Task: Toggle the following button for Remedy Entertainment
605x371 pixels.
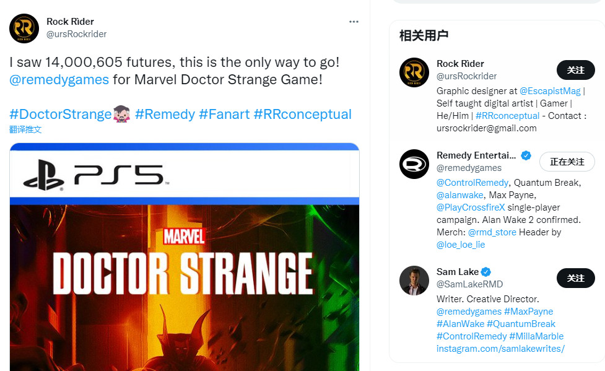Action: coord(567,162)
